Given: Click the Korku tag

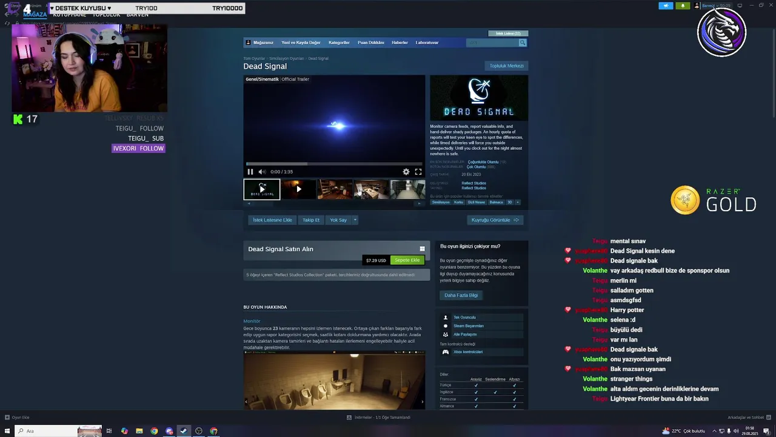Looking at the screenshot, I should point(458,202).
